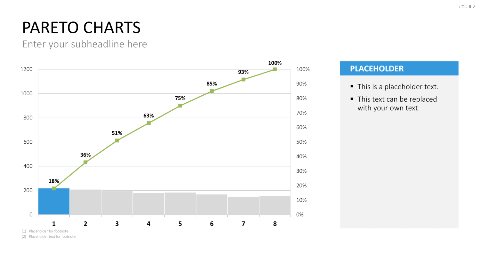Image resolution: width=480 pixels, height=270 pixels.
Task: Select the 100% end marker
Action: (275, 69)
